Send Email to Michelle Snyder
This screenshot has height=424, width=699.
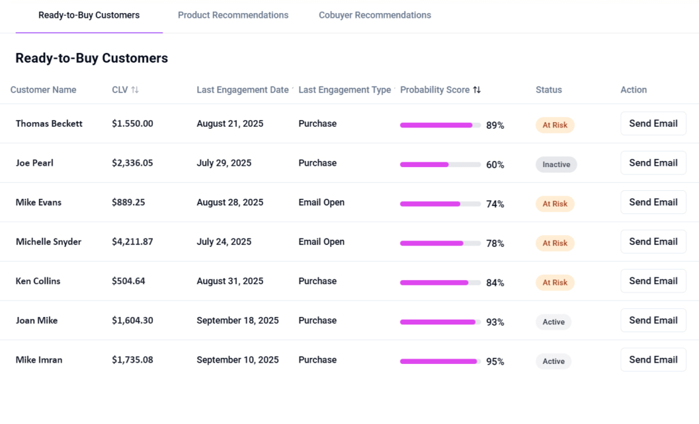pyautogui.click(x=653, y=242)
